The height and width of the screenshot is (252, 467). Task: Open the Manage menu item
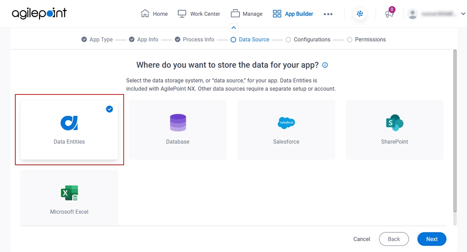pos(247,14)
